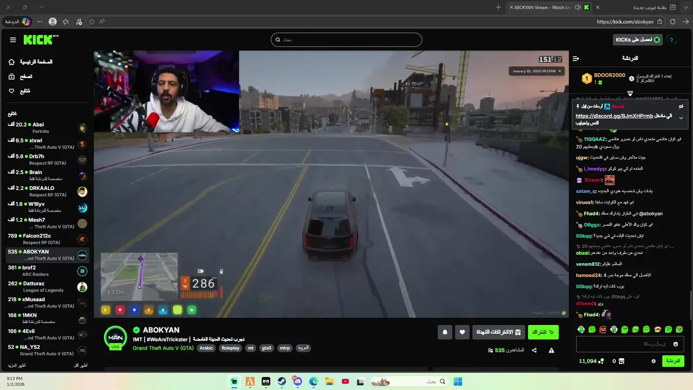
Task: Open the Kick shop icon
Action: tap(622, 361)
